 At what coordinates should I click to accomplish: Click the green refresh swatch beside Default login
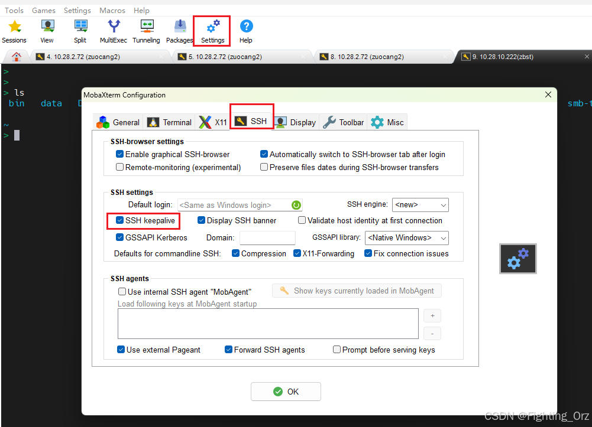tap(296, 204)
